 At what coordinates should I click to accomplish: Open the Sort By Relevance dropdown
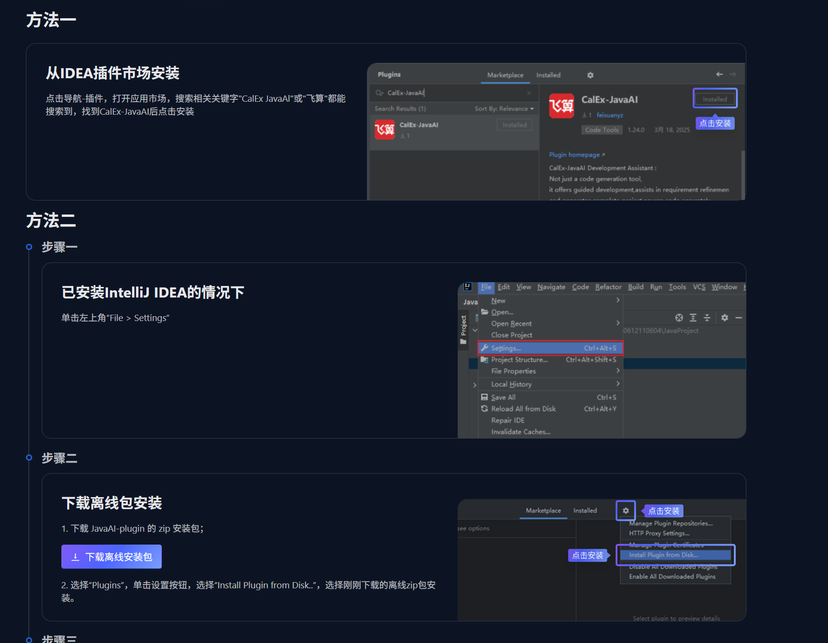503,108
